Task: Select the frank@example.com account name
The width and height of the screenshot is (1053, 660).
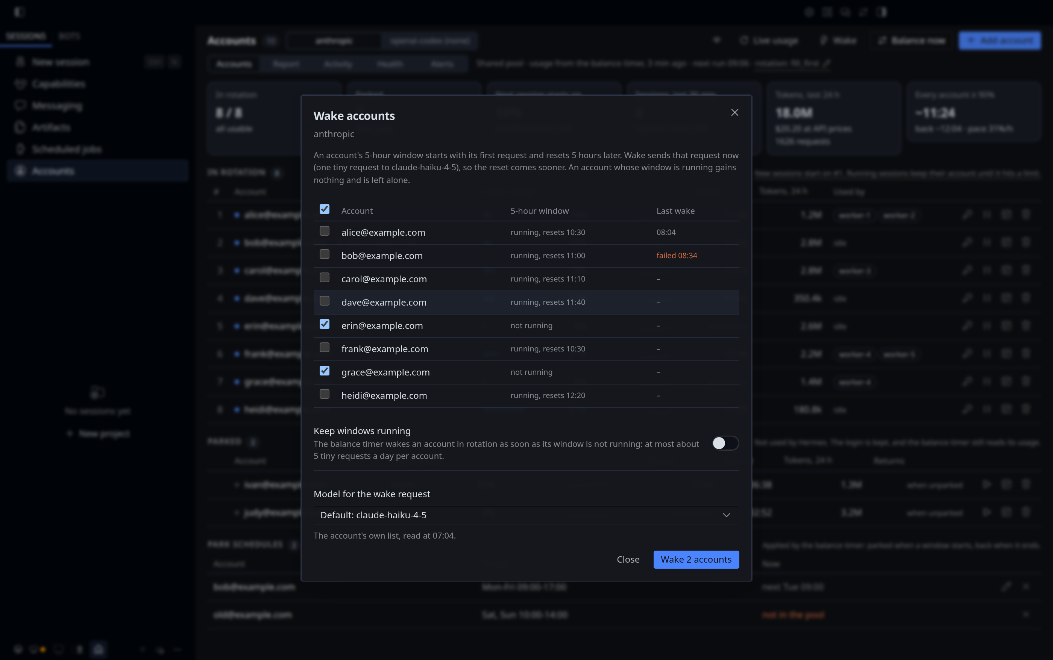Action: point(384,349)
